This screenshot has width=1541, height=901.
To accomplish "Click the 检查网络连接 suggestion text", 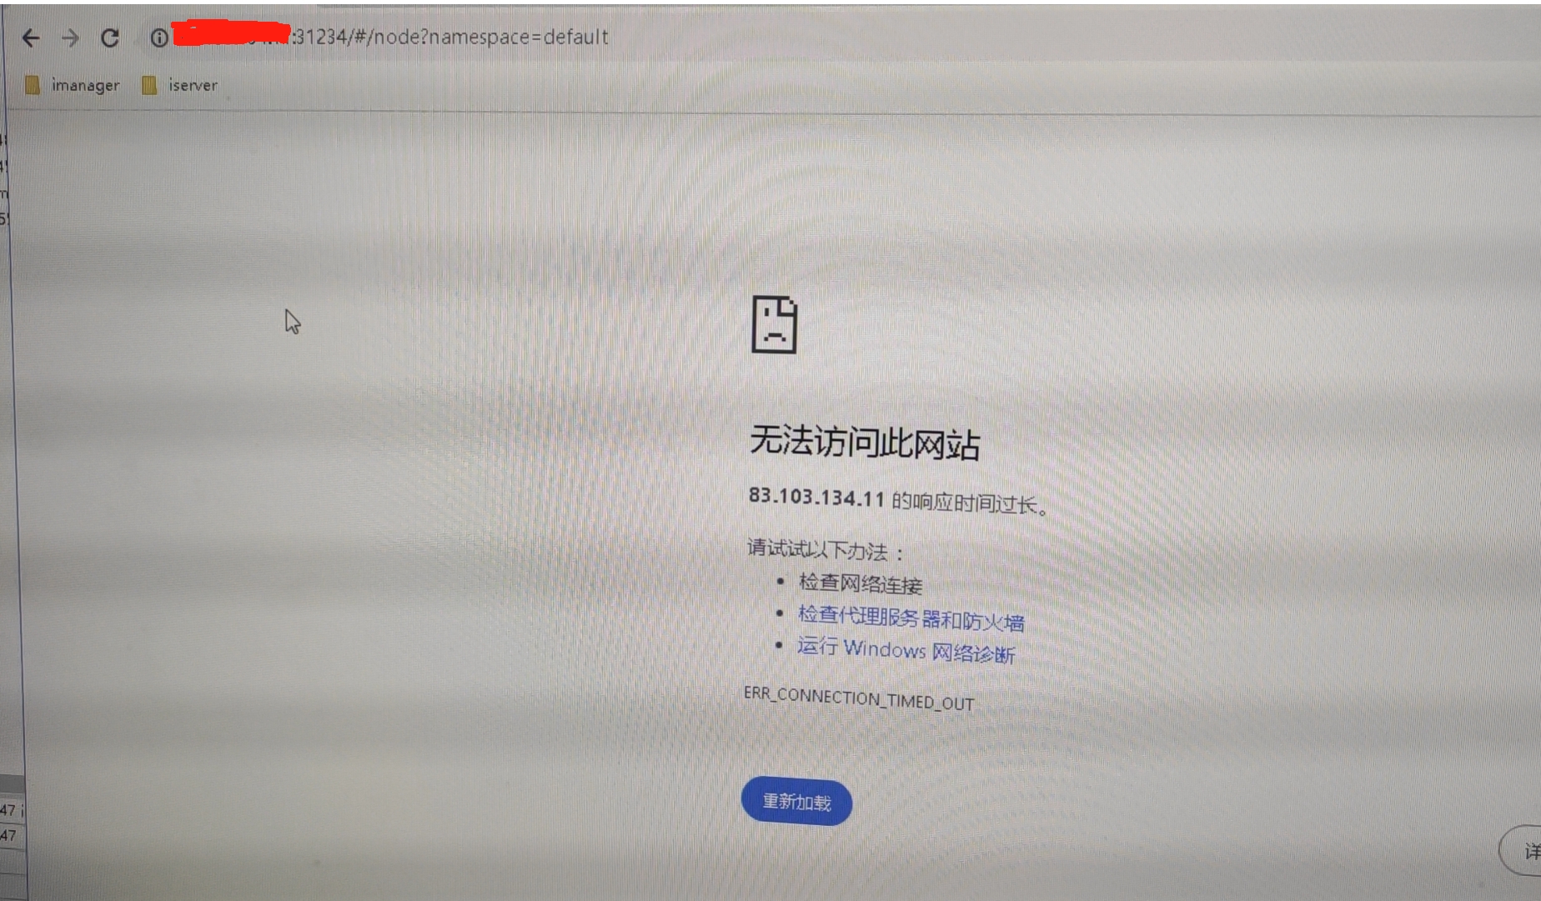I will point(860,583).
